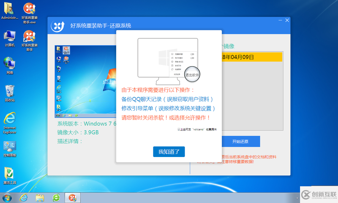Image resolution: width=338 pixels, height=203 pixels.
Task: Click the 系统版本 Windows 7 text
Action: pos(87,124)
